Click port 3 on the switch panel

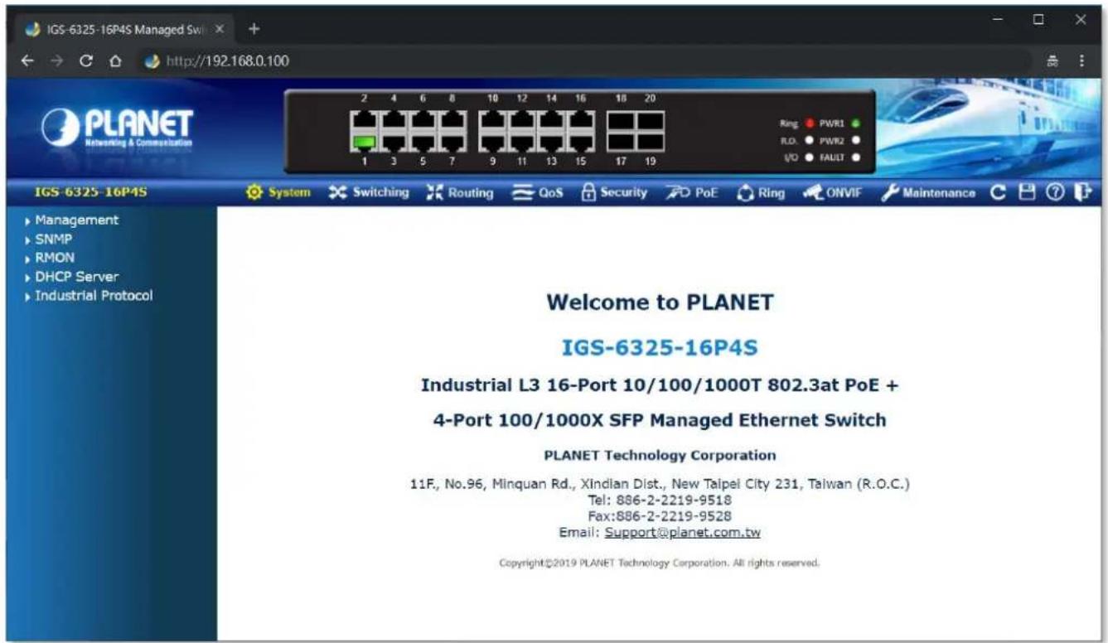(x=394, y=143)
